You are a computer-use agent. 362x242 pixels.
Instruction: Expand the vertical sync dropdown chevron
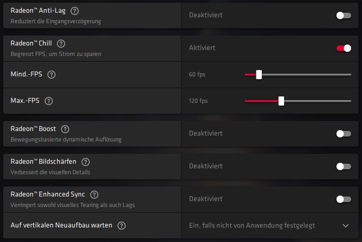(346, 226)
